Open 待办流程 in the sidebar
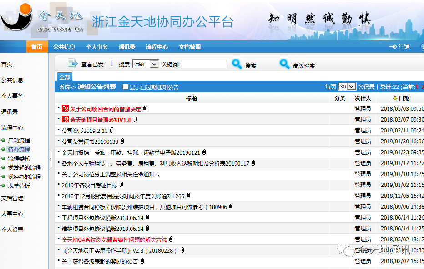 click(x=19, y=149)
